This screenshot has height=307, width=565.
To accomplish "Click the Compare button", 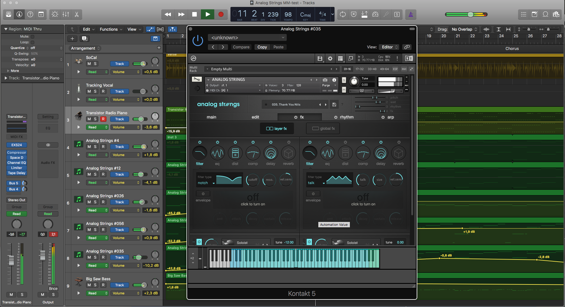I will [x=241, y=47].
